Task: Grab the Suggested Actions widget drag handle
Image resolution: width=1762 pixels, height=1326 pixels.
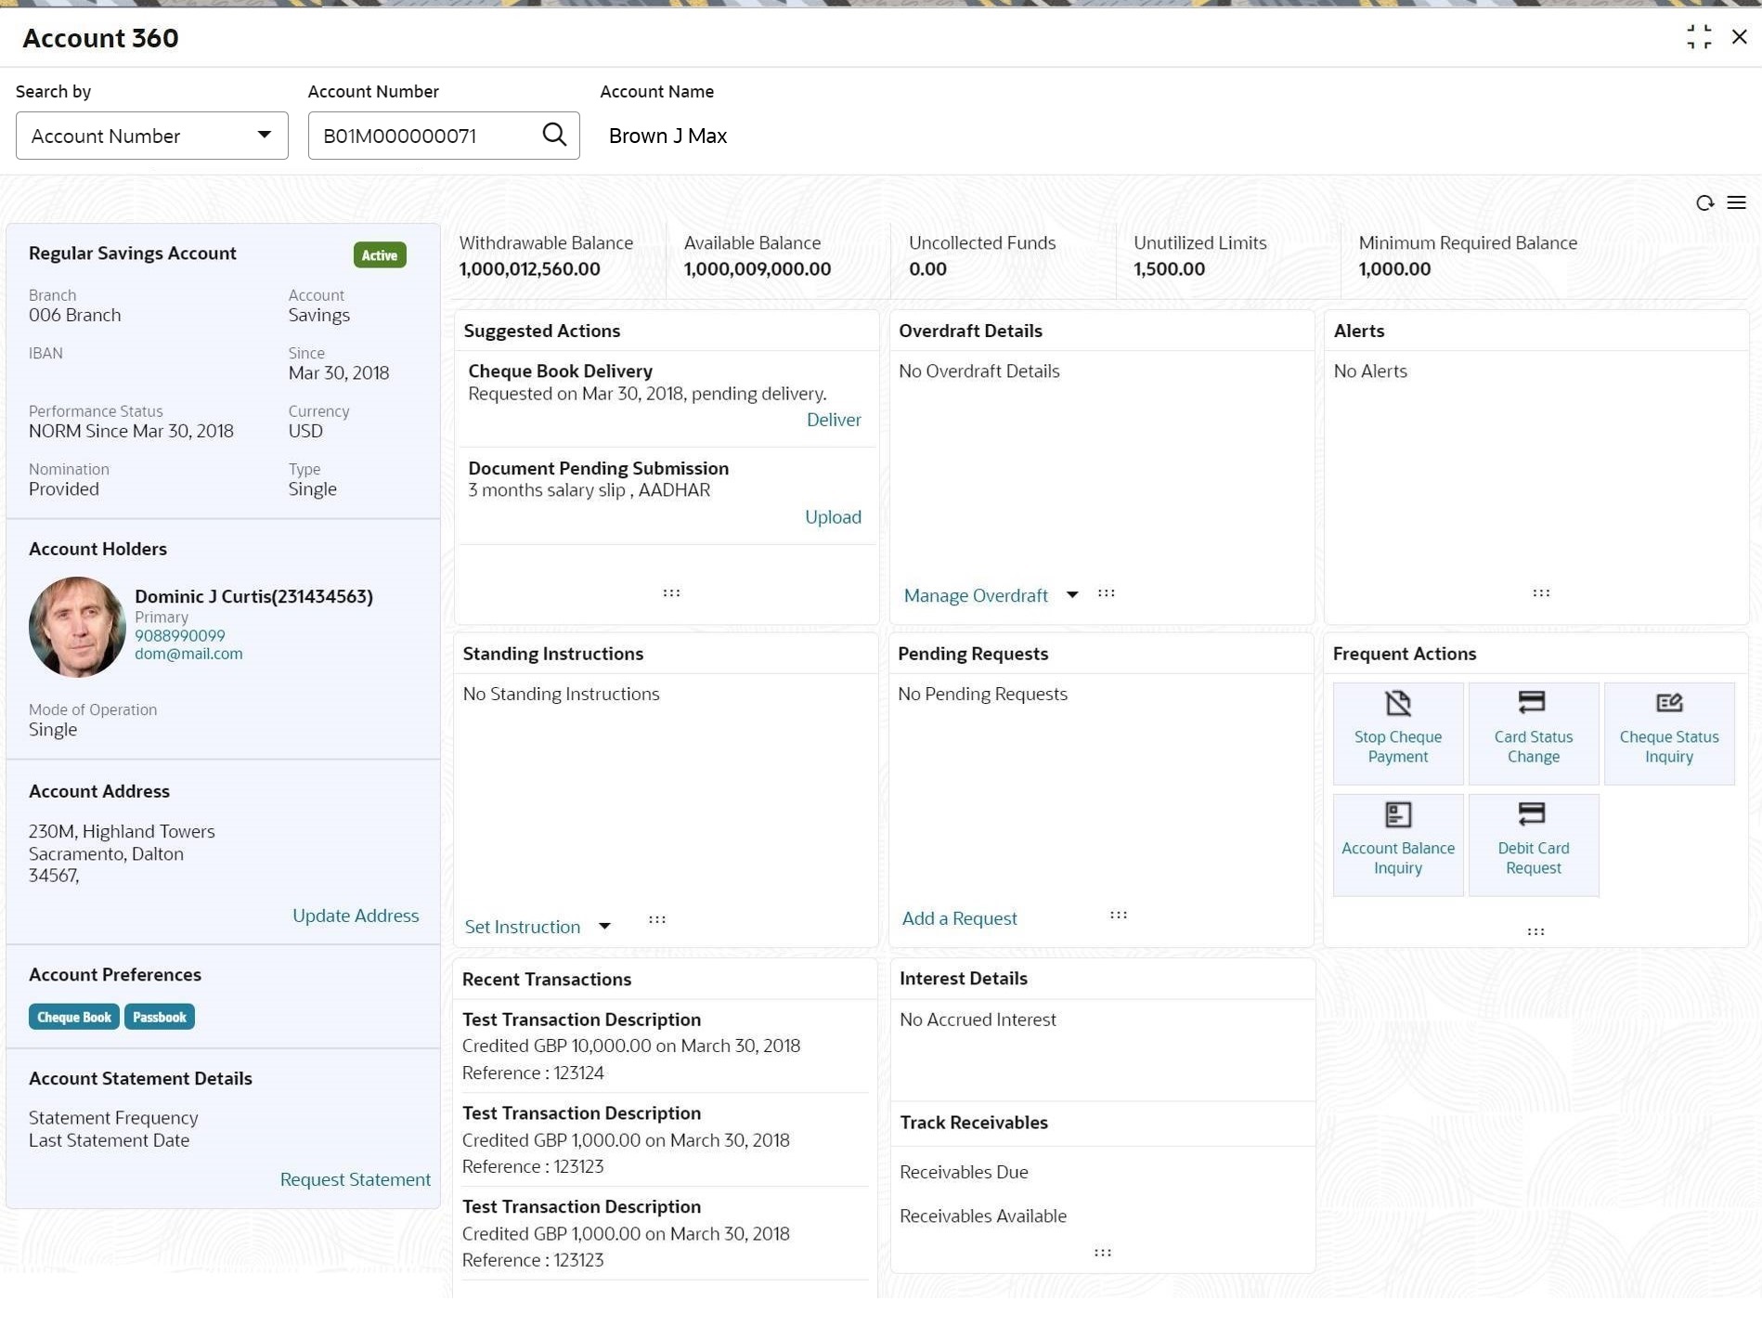Action: coord(671,592)
